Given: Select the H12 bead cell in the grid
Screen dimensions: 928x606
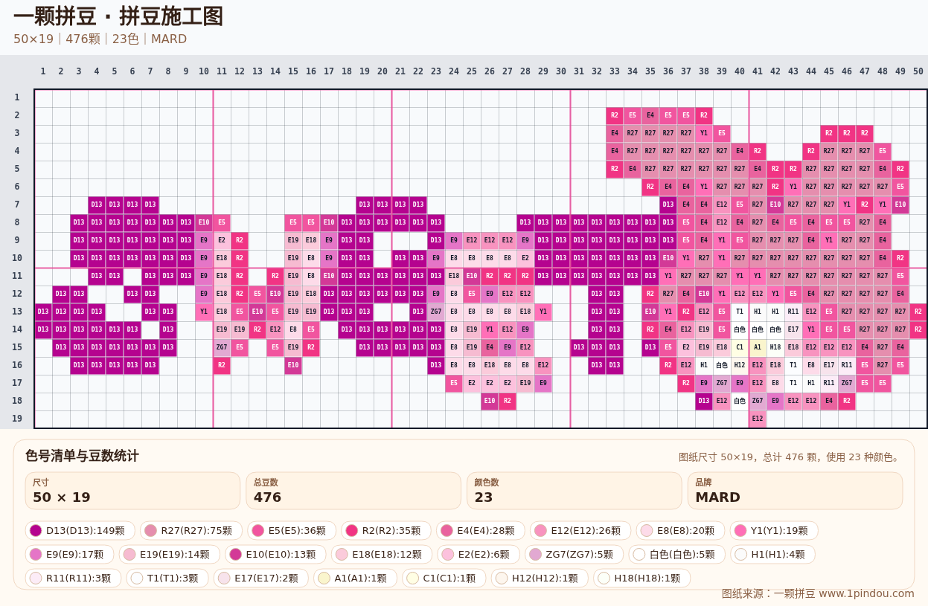Looking at the screenshot, I should pos(740,365).
